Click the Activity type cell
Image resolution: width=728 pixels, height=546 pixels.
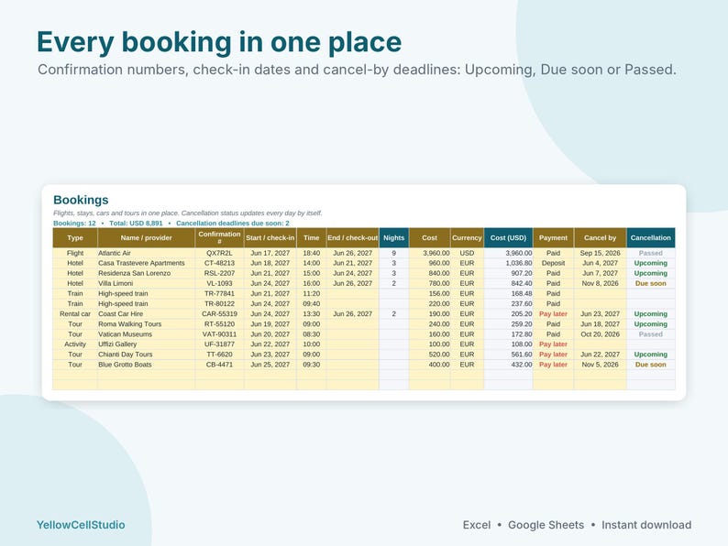click(x=75, y=344)
